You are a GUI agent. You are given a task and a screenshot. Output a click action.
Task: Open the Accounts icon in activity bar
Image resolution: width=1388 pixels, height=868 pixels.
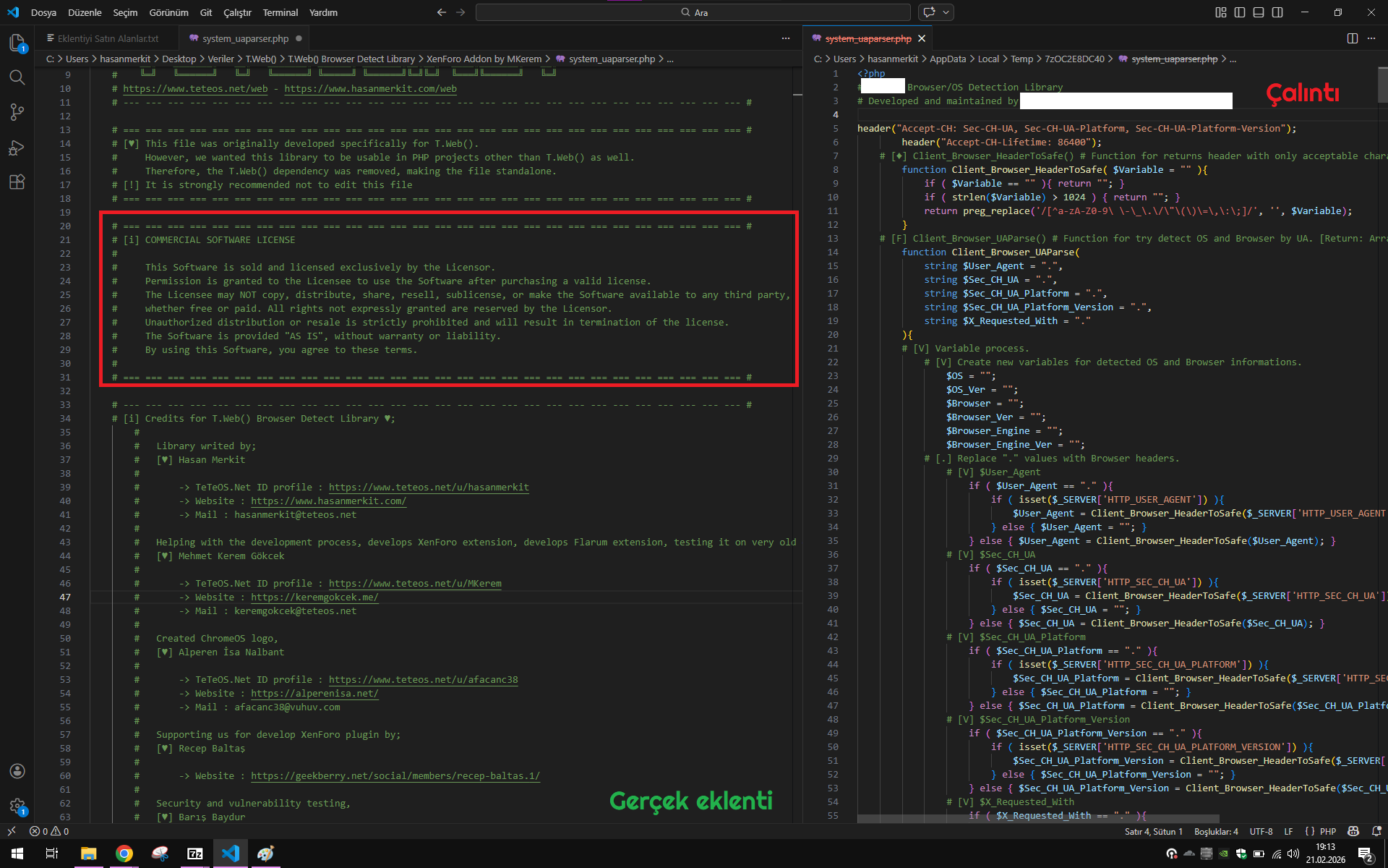17,771
